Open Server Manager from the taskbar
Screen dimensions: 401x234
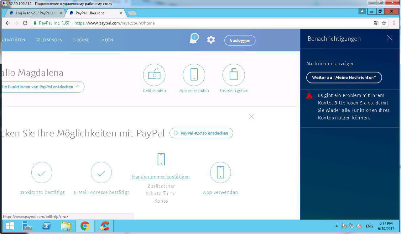pos(28,226)
